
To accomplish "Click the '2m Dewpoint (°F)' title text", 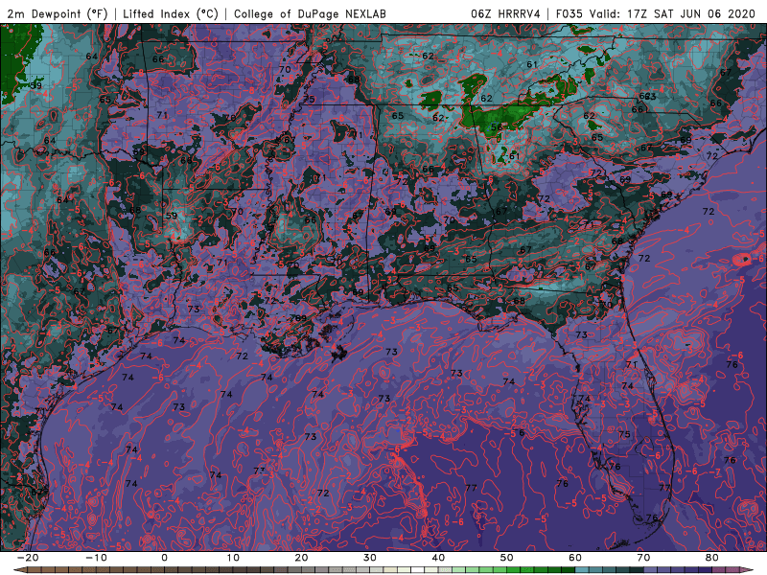I will point(58,13).
